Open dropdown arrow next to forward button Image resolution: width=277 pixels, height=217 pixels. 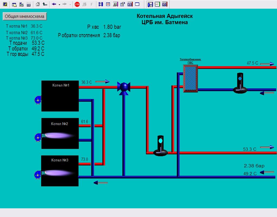pos(70,5)
